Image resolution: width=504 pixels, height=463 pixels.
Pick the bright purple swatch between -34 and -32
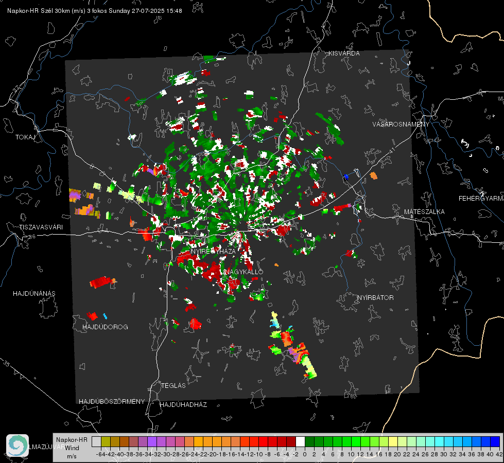tap(152, 442)
